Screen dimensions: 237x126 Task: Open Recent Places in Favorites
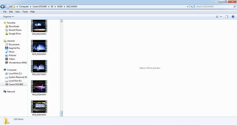click(x=15, y=30)
